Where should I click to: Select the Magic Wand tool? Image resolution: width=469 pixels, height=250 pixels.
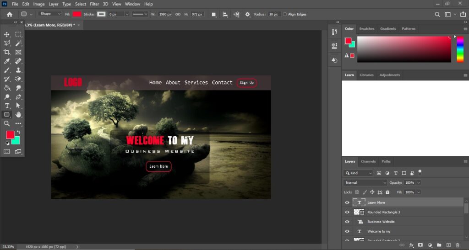tap(18, 43)
